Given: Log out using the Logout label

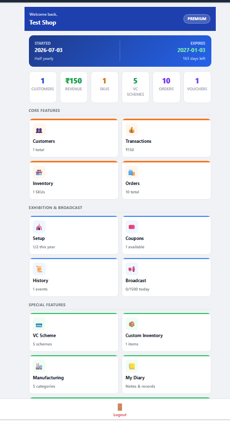Looking at the screenshot, I should 120,415.
